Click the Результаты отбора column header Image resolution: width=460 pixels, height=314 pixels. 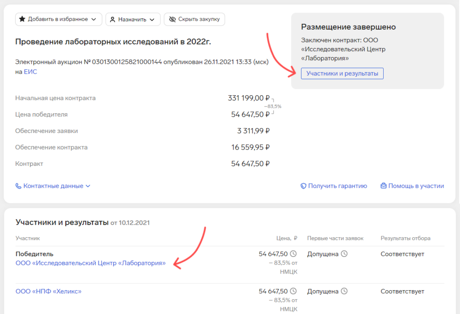tap(406, 238)
